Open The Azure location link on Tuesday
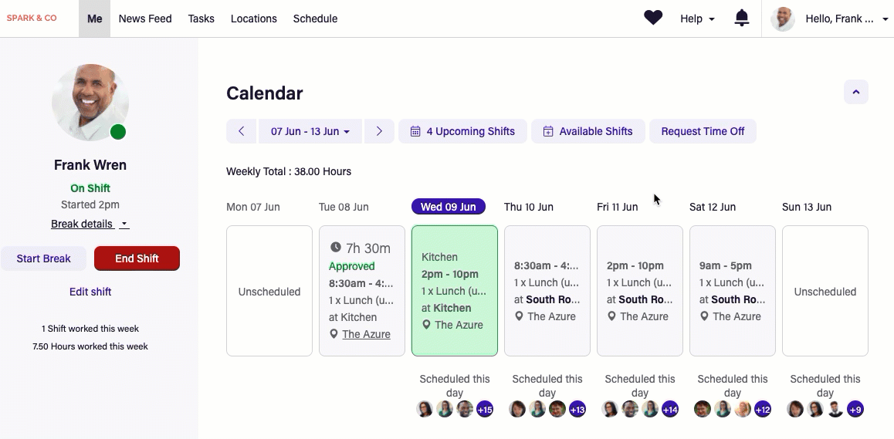Viewport: 894px width, 439px height. pyautogui.click(x=366, y=334)
